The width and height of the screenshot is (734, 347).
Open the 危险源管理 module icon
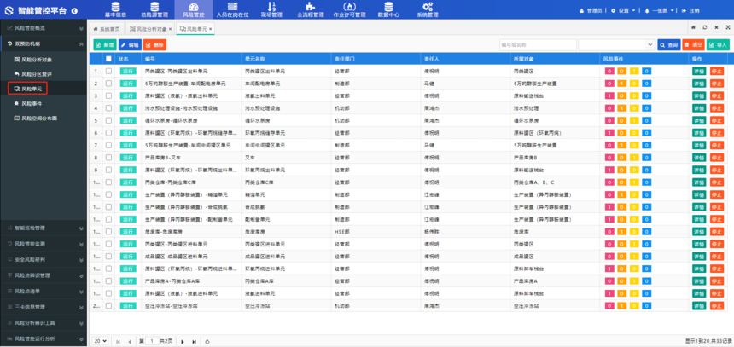coord(154,9)
